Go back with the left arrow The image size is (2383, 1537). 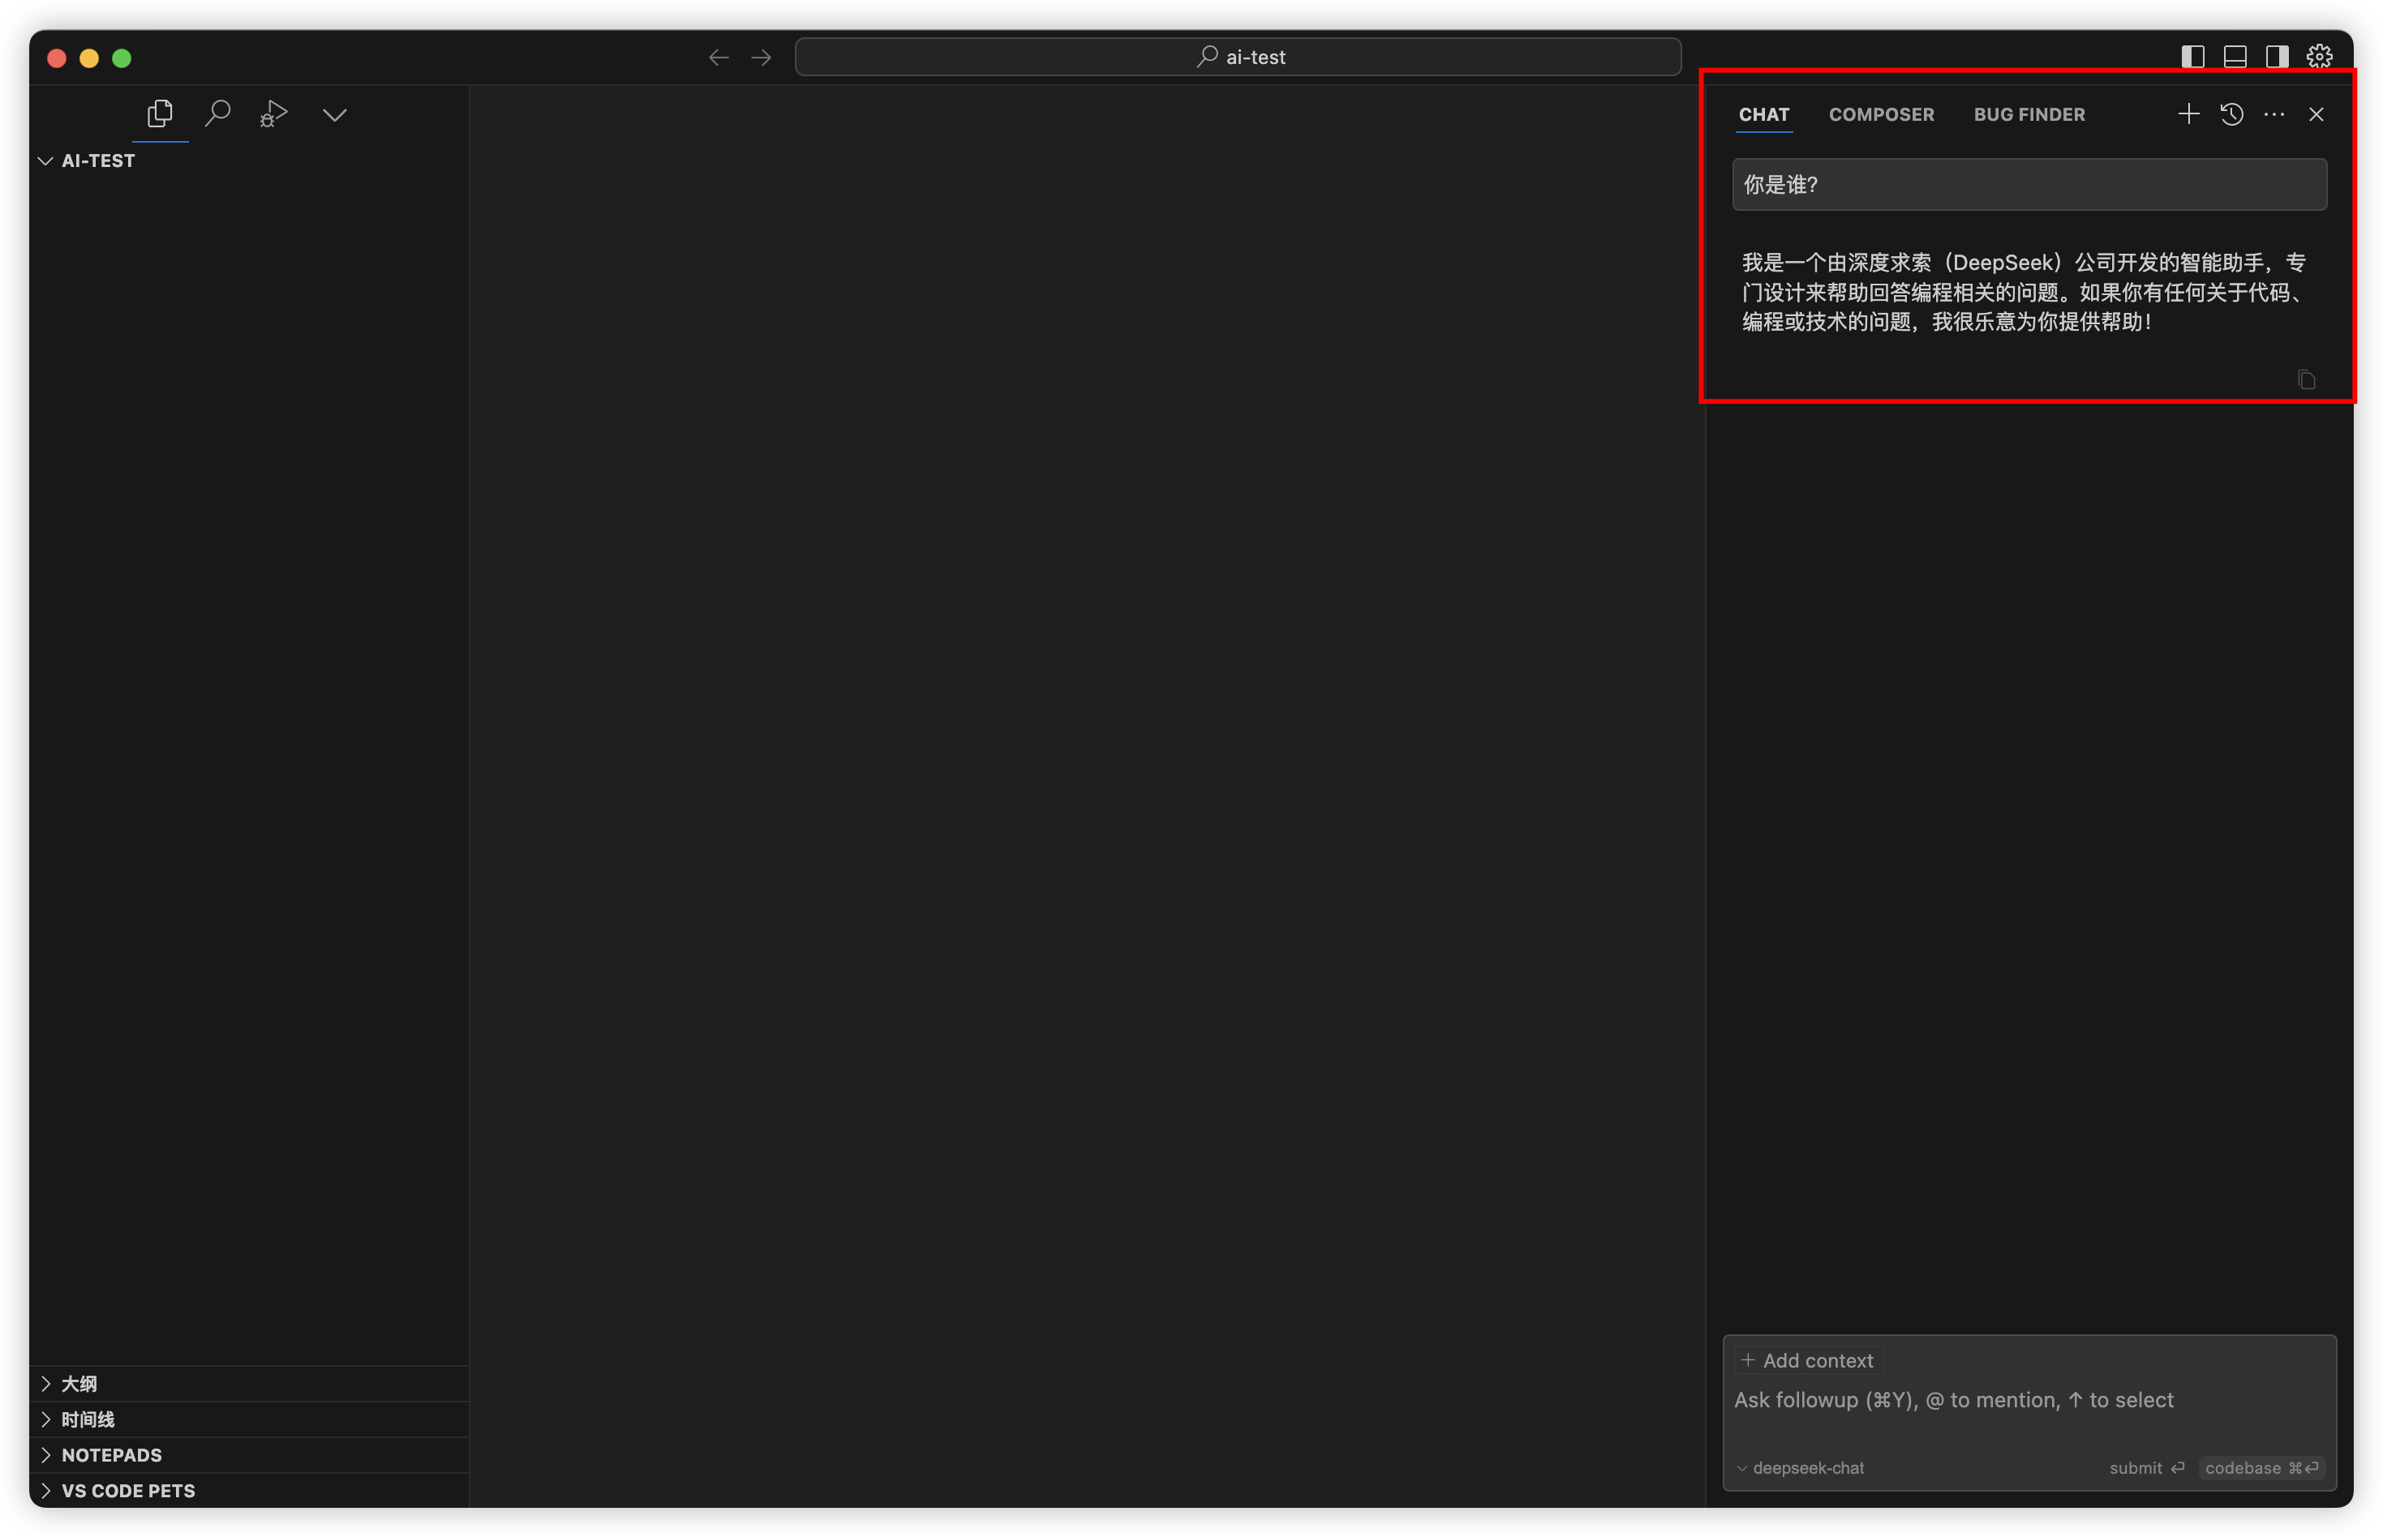coord(719,58)
